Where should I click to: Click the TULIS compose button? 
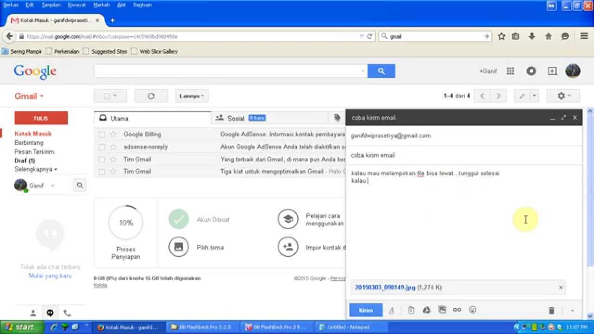coord(41,118)
